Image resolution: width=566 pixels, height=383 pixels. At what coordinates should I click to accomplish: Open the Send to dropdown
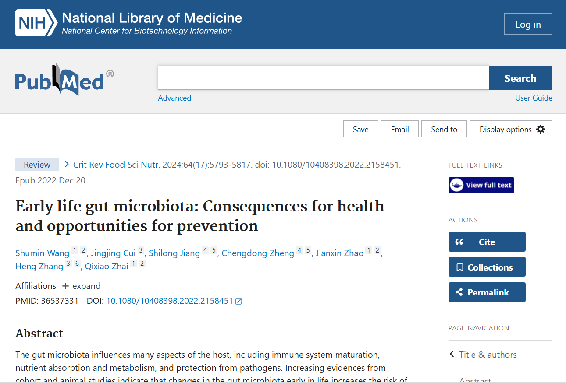tap(444, 130)
